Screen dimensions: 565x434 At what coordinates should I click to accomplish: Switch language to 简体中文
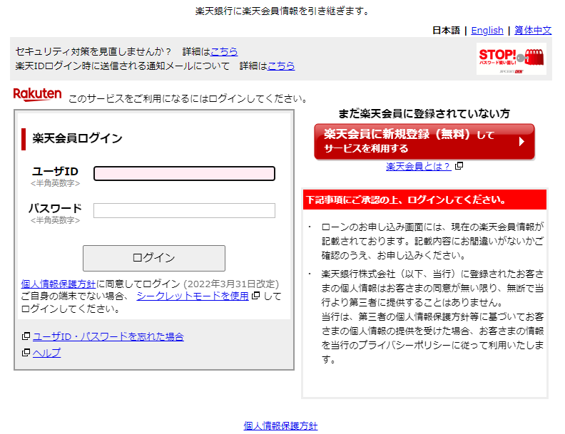[533, 30]
